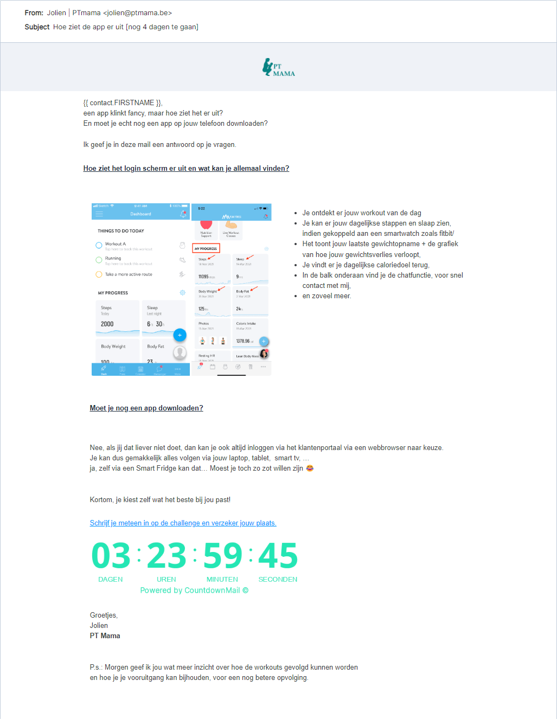Viewport: 557px width, 719px height.
Task: Select Messenger chat icon in left bottom bar
Action: [x=159, y=370]
